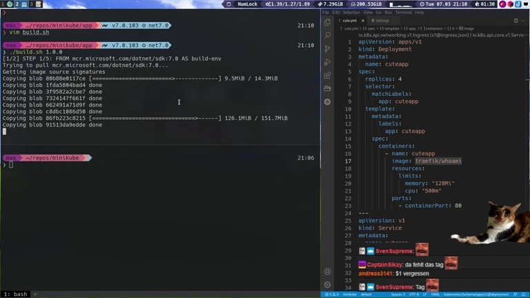Open the Selection menu
The height and width of the screenshot is (298, 530).
(x=351, y=12)
